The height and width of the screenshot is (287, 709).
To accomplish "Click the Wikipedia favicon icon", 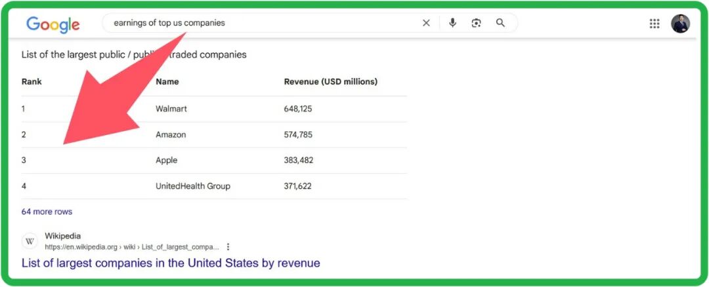I will (30, 241).
